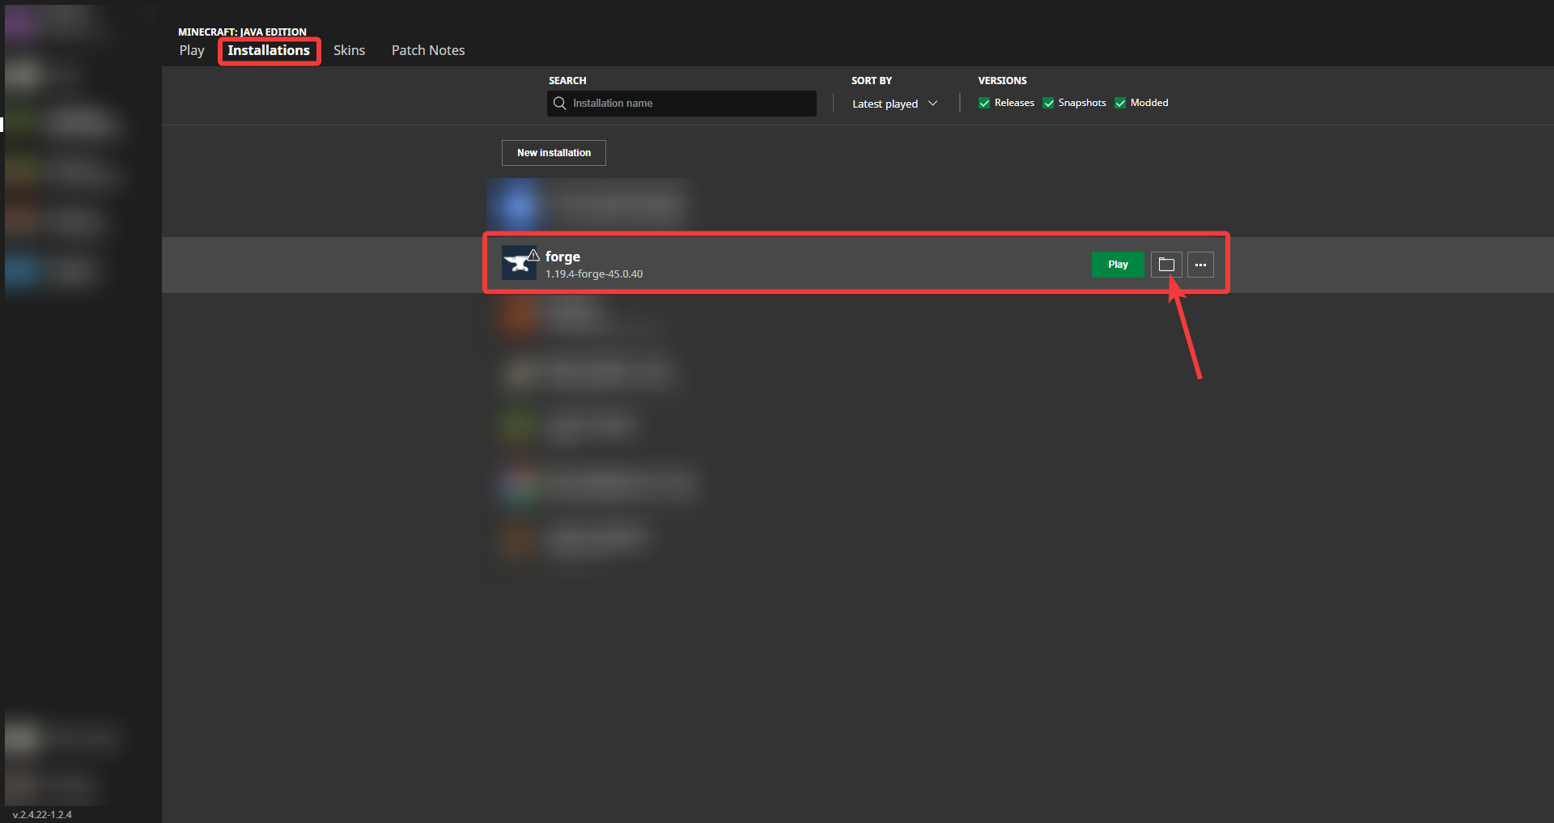Open the Latest played sort dropdown
This screenshot has width=1554, height=823.
(894, 103)
